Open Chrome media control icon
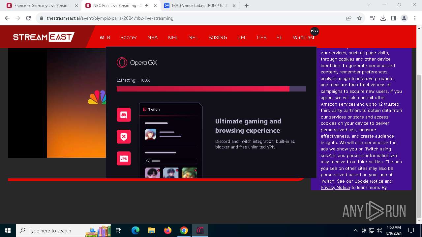Viewport: 422px width, 237px height. (373, 18)
